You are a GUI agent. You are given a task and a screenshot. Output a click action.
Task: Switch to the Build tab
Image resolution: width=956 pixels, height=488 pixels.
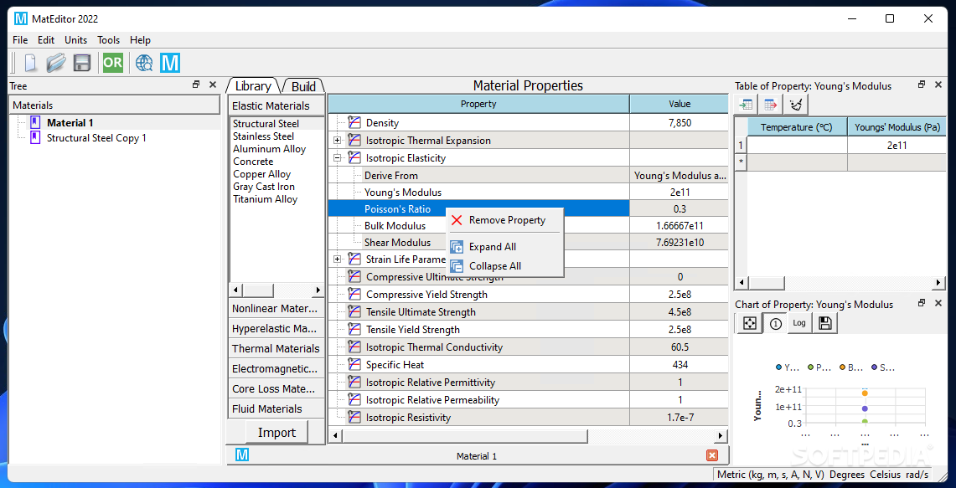[x=303, y=86]
